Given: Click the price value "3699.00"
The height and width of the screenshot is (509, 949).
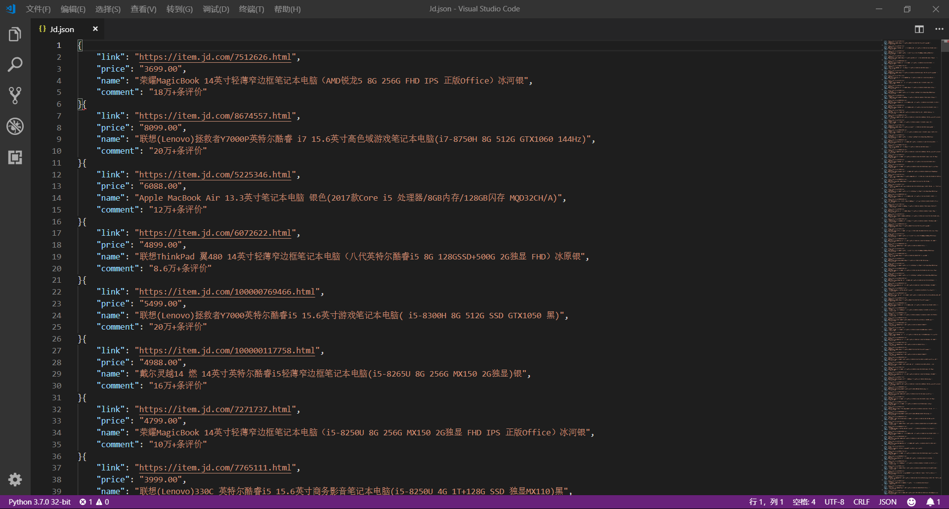Looking at the screenshot, I should pos(160,69).
